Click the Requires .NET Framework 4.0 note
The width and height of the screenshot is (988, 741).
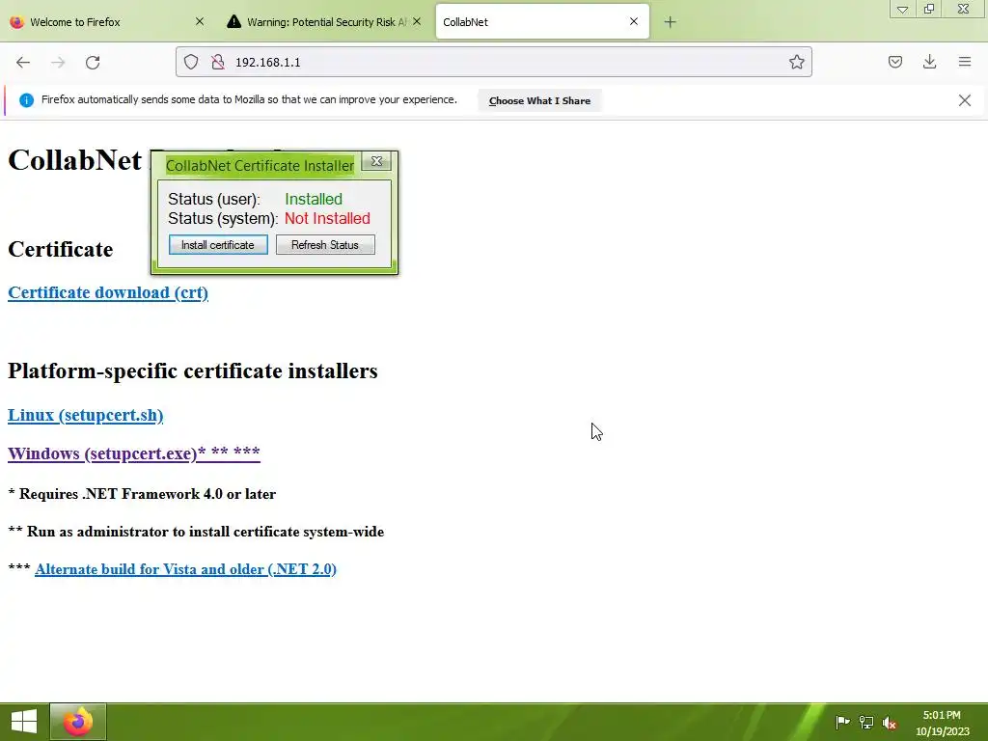tap(142, 494)
